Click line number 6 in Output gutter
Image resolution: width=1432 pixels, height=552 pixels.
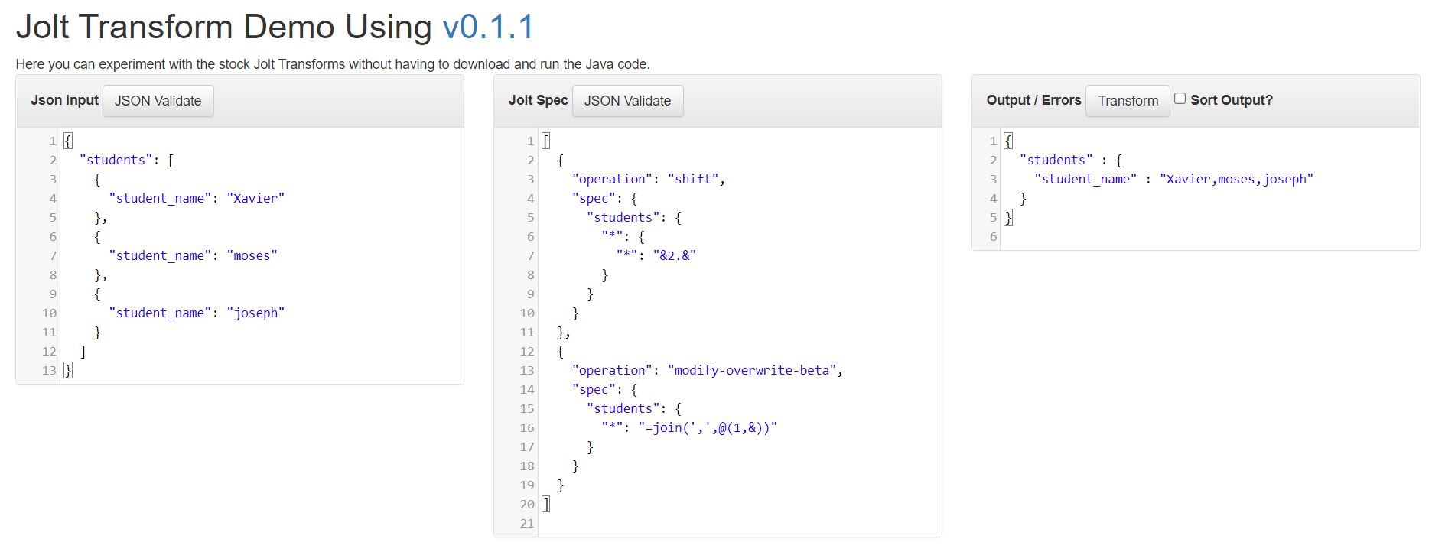(994, 236)
